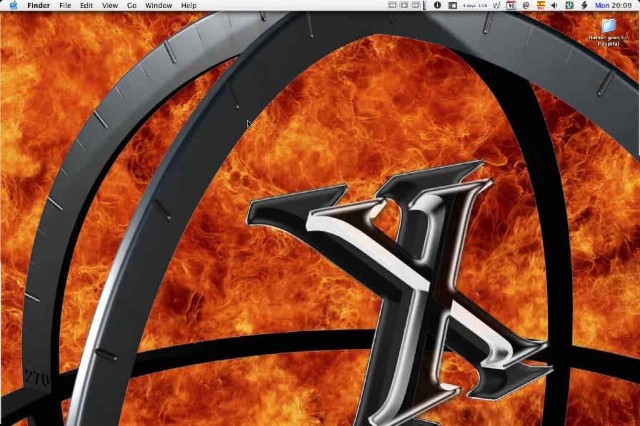Click the menu bar icon left of calendar

(496, 5)
